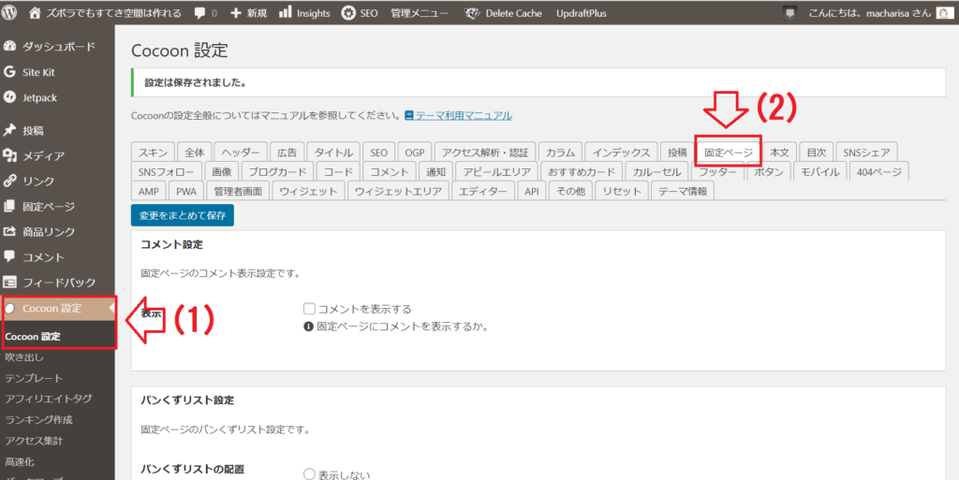Click the WordPress logo icon

click(x=11, y=13)
